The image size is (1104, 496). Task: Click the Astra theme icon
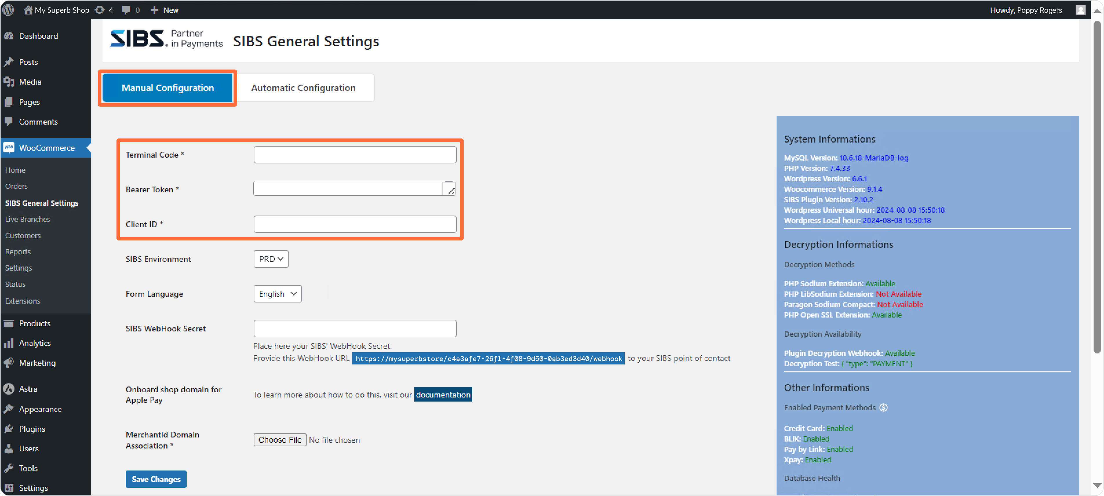tap(9, 389)
